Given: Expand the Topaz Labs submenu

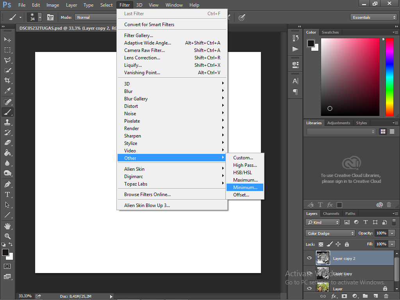Looking at the screenshot, I should [x=172, y=184].
